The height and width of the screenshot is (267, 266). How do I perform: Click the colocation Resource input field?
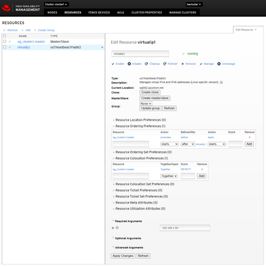point(131,176)
